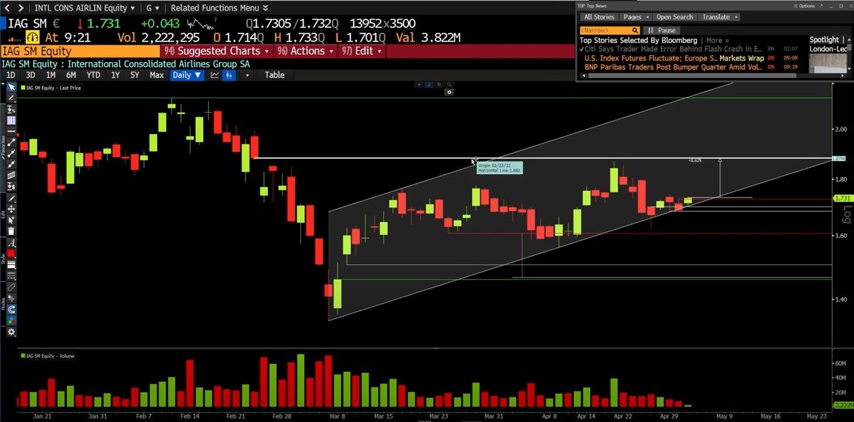Expand the Related Functions Menu
This screenshot has height=422, width=854.
click(x=219, y=8)
